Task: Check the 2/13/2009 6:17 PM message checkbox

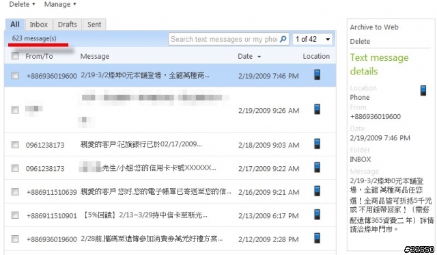Action: [x=15, y=215]
